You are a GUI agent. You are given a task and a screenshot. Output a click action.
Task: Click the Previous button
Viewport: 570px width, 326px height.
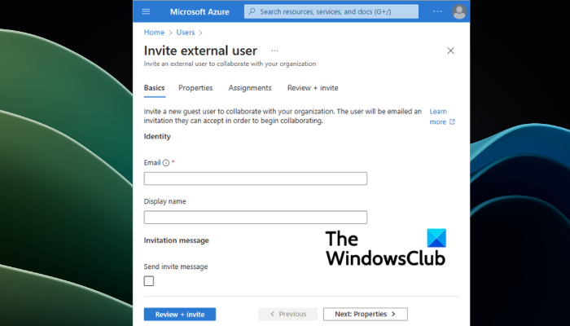288,314
